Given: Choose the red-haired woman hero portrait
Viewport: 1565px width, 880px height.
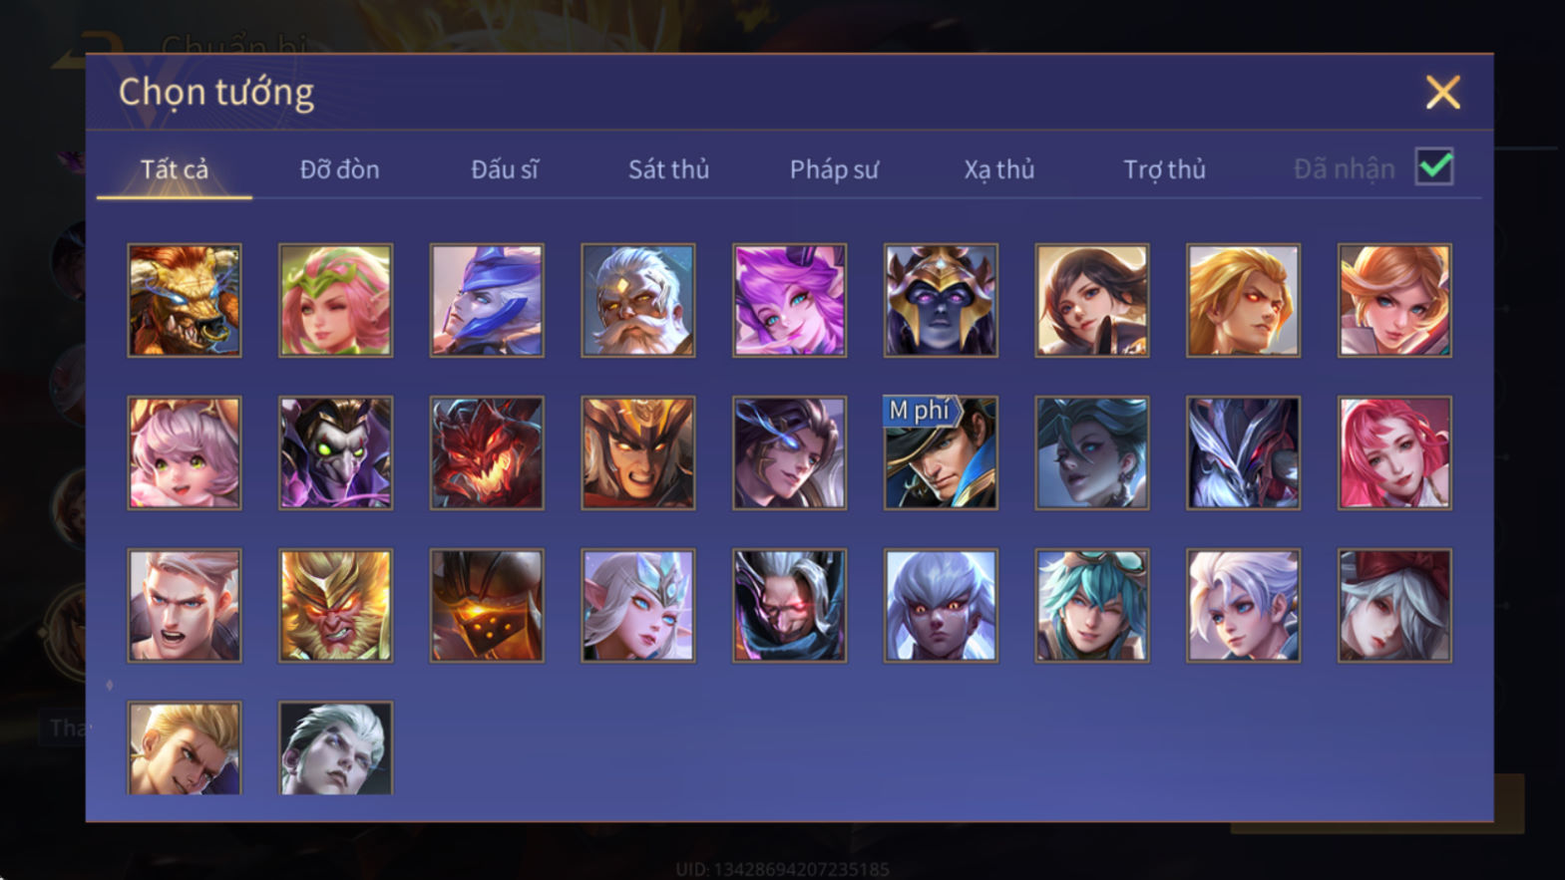Looking at the screenshot, I should pos(1394,452).
